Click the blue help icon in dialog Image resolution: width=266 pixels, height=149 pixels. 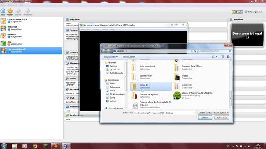[228, 57]
